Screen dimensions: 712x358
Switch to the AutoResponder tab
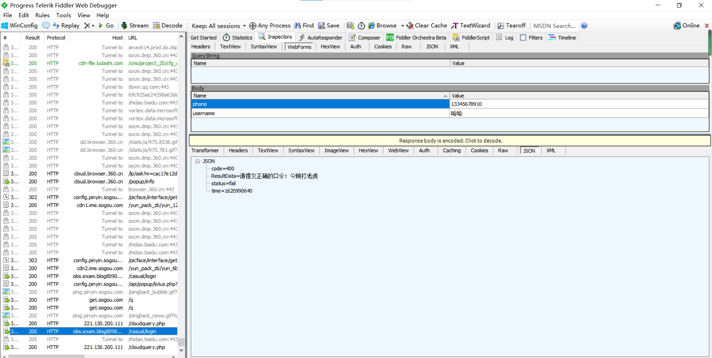click(321, 37)
